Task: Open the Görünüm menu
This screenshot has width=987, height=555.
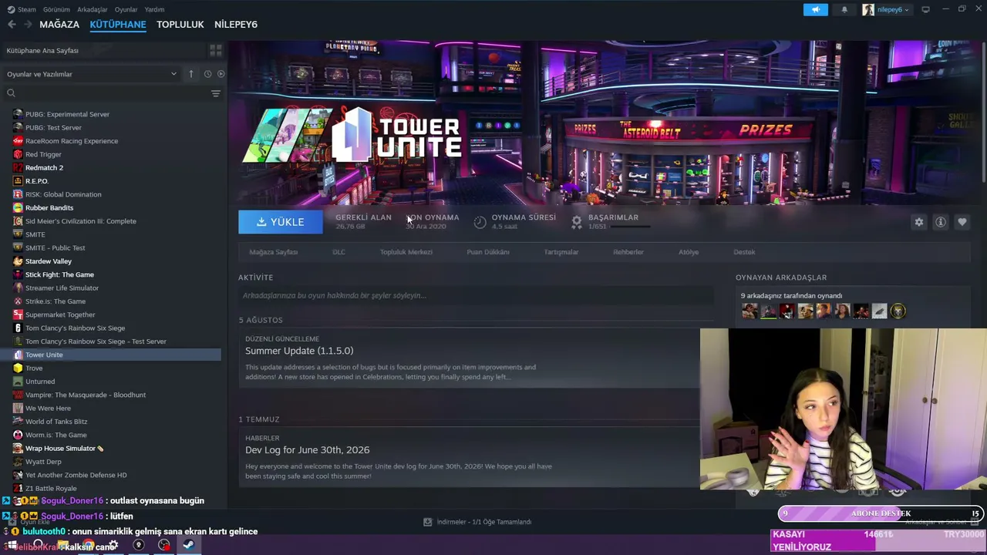Action: (x=56, y=9)
